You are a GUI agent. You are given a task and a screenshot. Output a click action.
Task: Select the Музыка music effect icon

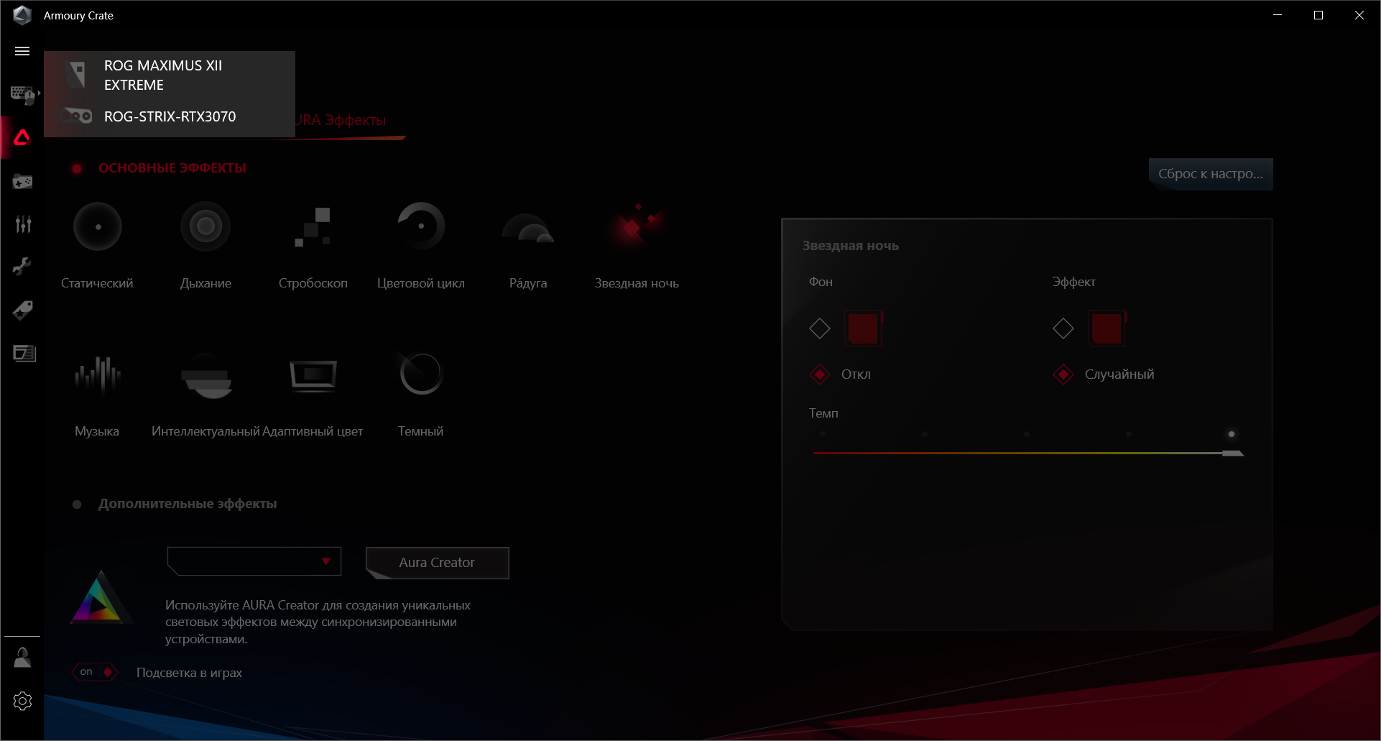click(98, 374)
